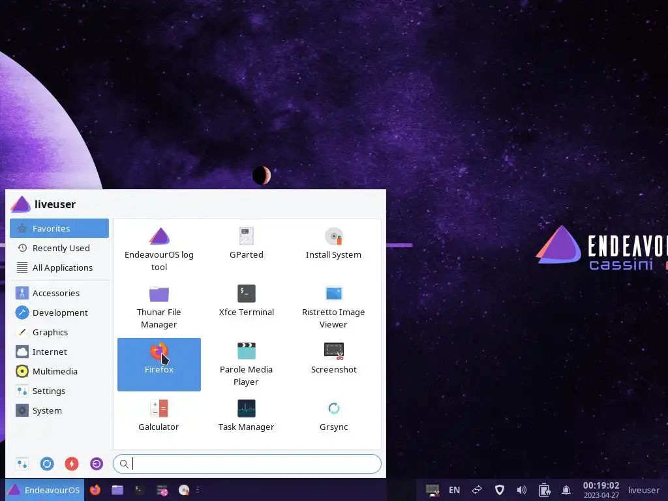
Task: Open the Settings category
Action: click(x=59, y=391)
